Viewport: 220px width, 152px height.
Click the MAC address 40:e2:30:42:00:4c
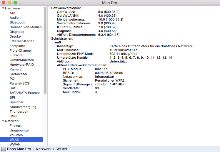(x=123, y=50)
